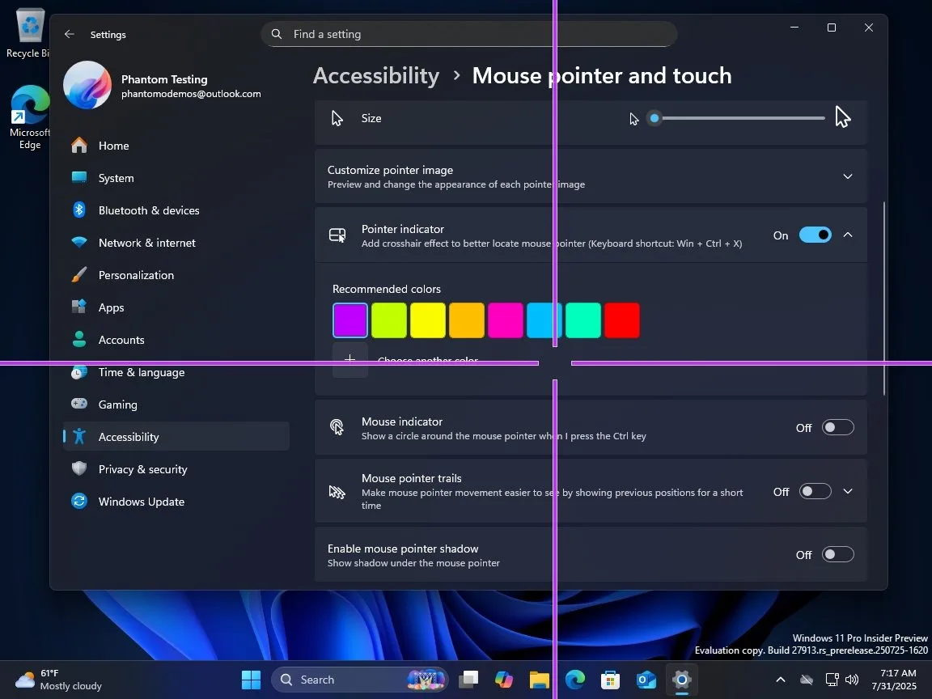Screen dimensions: 932x699
Task: Open Copilot from the taskbar
Action: 504,680
